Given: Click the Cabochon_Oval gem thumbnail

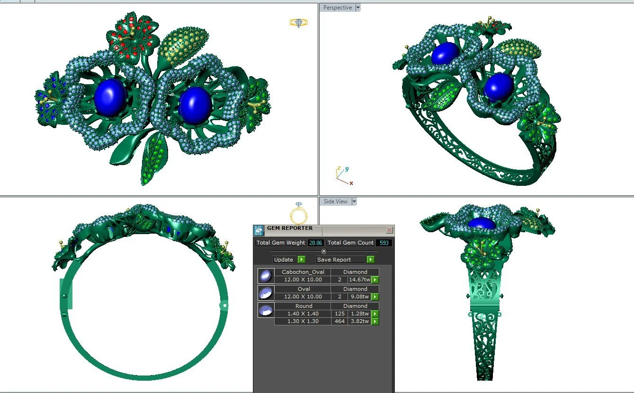Looking at the screenshot, I should pos(266,276).
